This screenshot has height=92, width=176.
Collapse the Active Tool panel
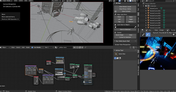[x=115, y=50]
